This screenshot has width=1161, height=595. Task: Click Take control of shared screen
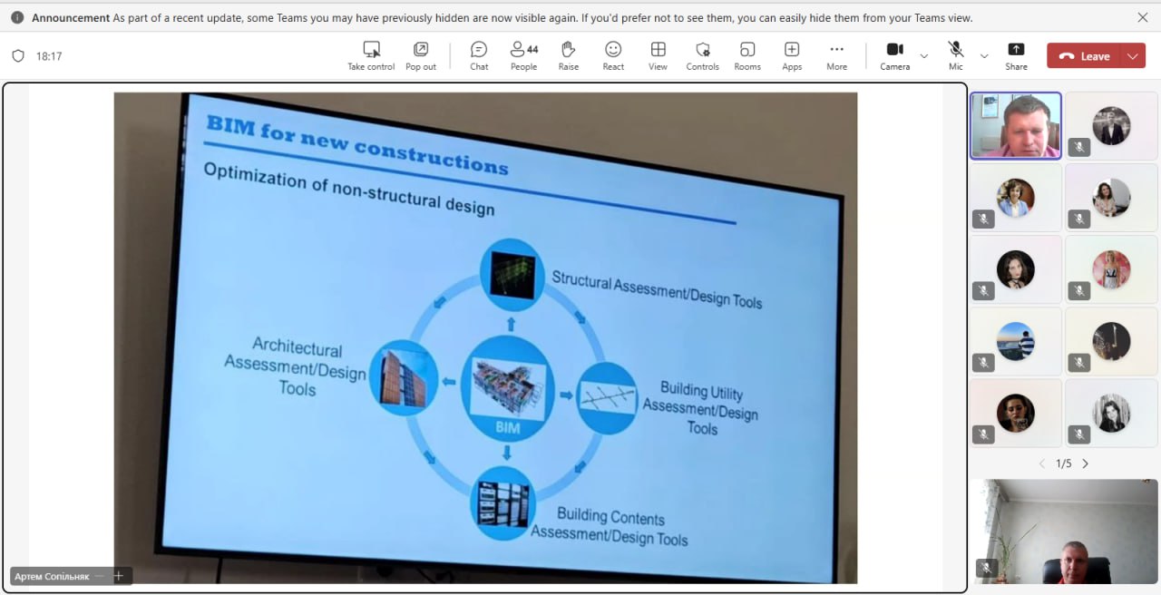tap(371, 55)
